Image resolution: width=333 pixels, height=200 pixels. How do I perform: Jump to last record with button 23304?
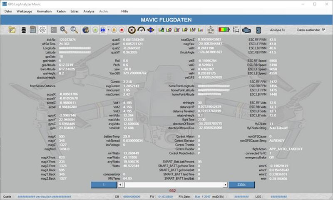pyautogui.click(x=241, y=185)
